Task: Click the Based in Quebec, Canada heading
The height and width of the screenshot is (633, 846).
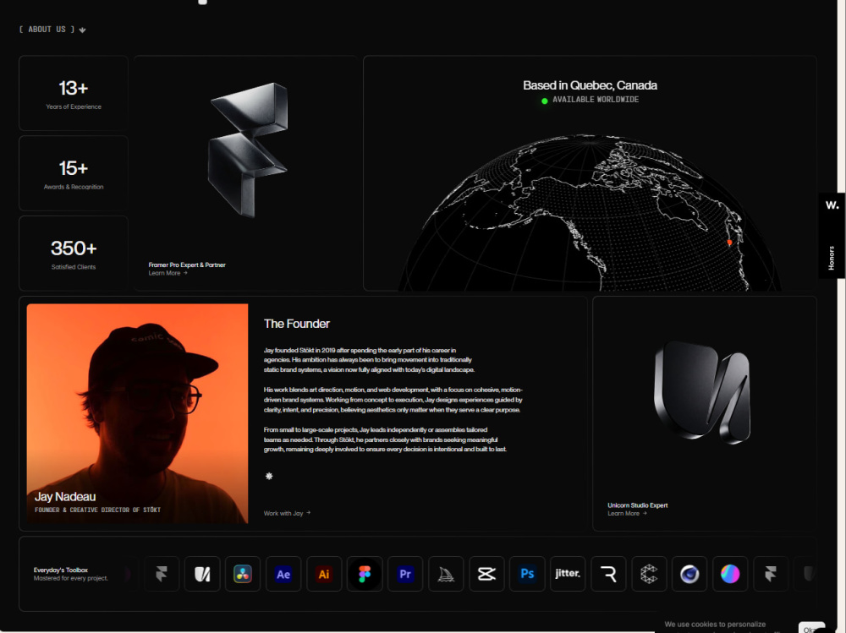Action: [x=590, y=85]
